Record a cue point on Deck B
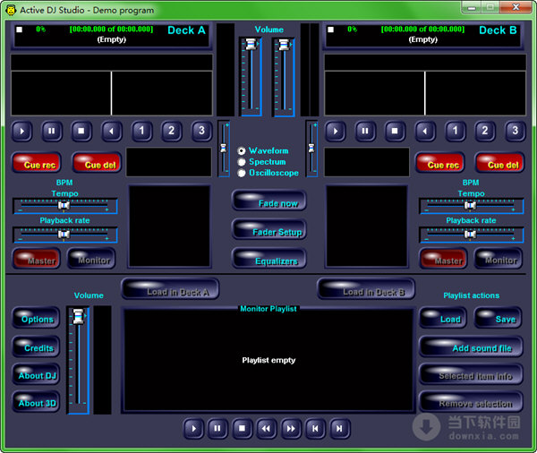This screenshot has width=537, height=453. point(440,163)
